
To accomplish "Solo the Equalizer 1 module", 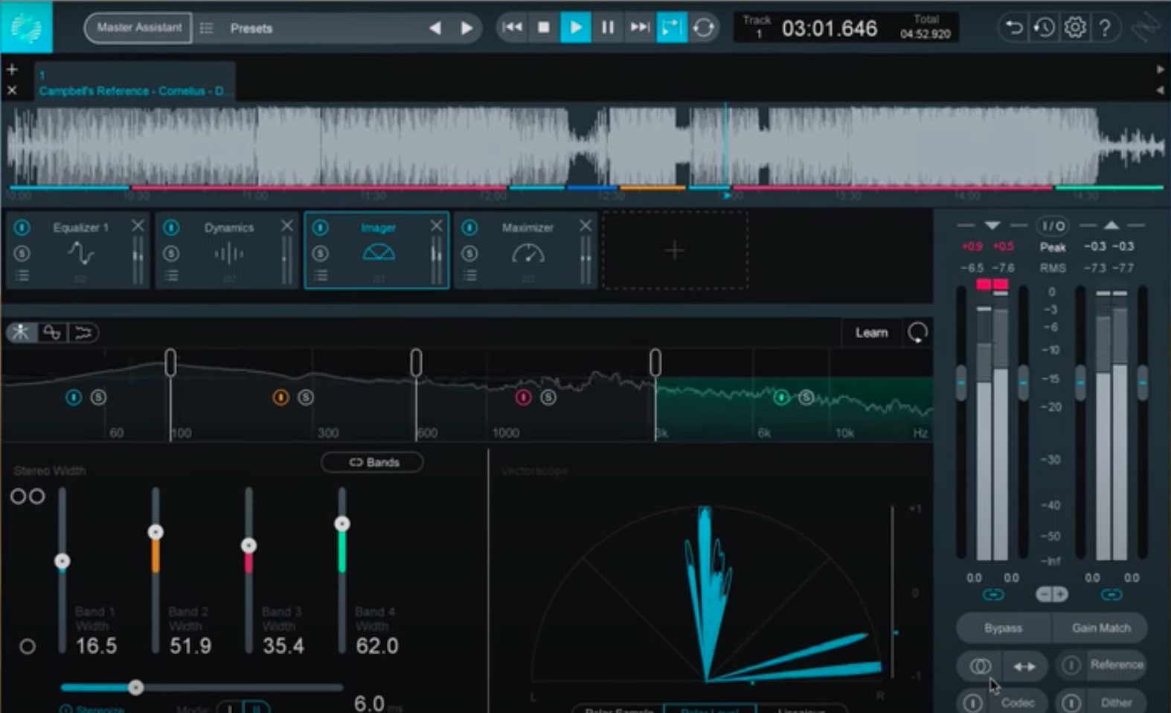I will point(22,253).
